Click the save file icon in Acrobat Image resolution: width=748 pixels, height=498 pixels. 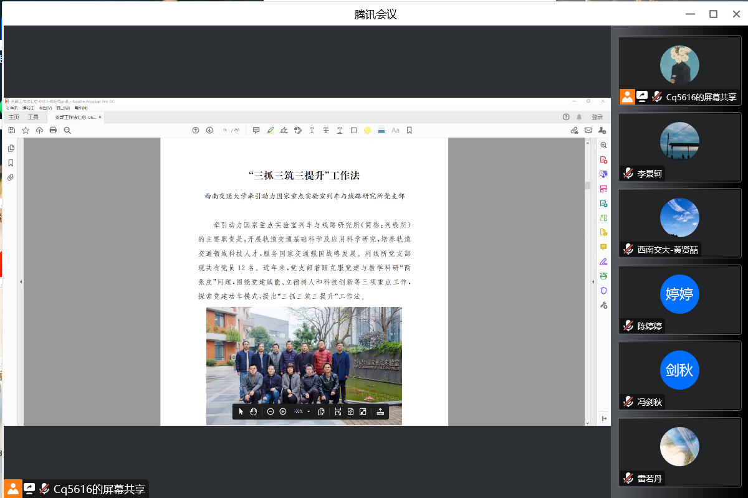[x=11, y=130]
